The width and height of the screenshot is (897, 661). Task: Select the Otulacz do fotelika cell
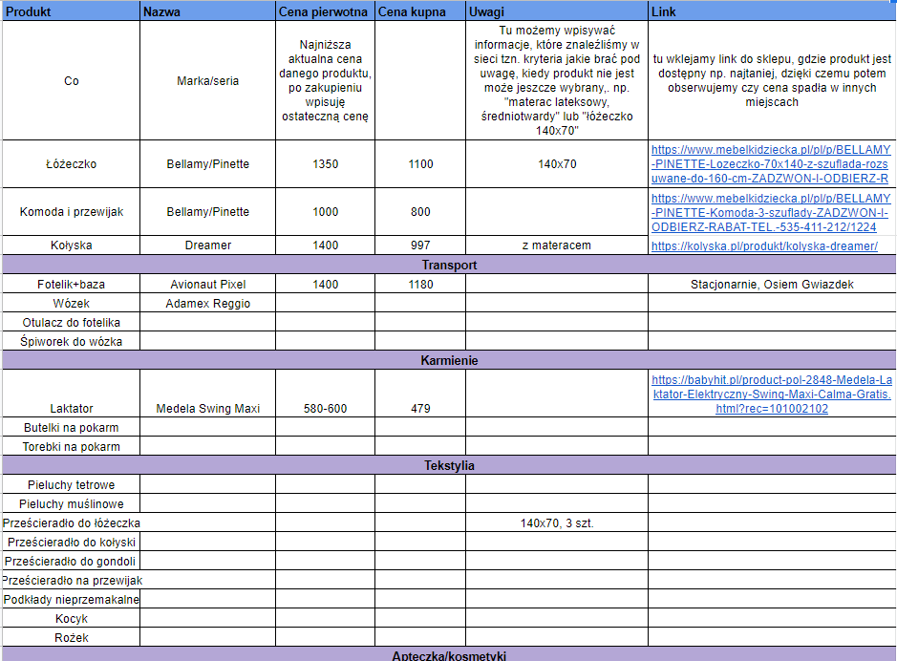click(71, 323)
